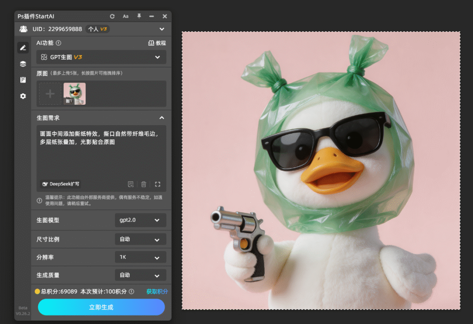Open the 教程 tutorial link
The image size is (473, 324).
coord(157,43)
